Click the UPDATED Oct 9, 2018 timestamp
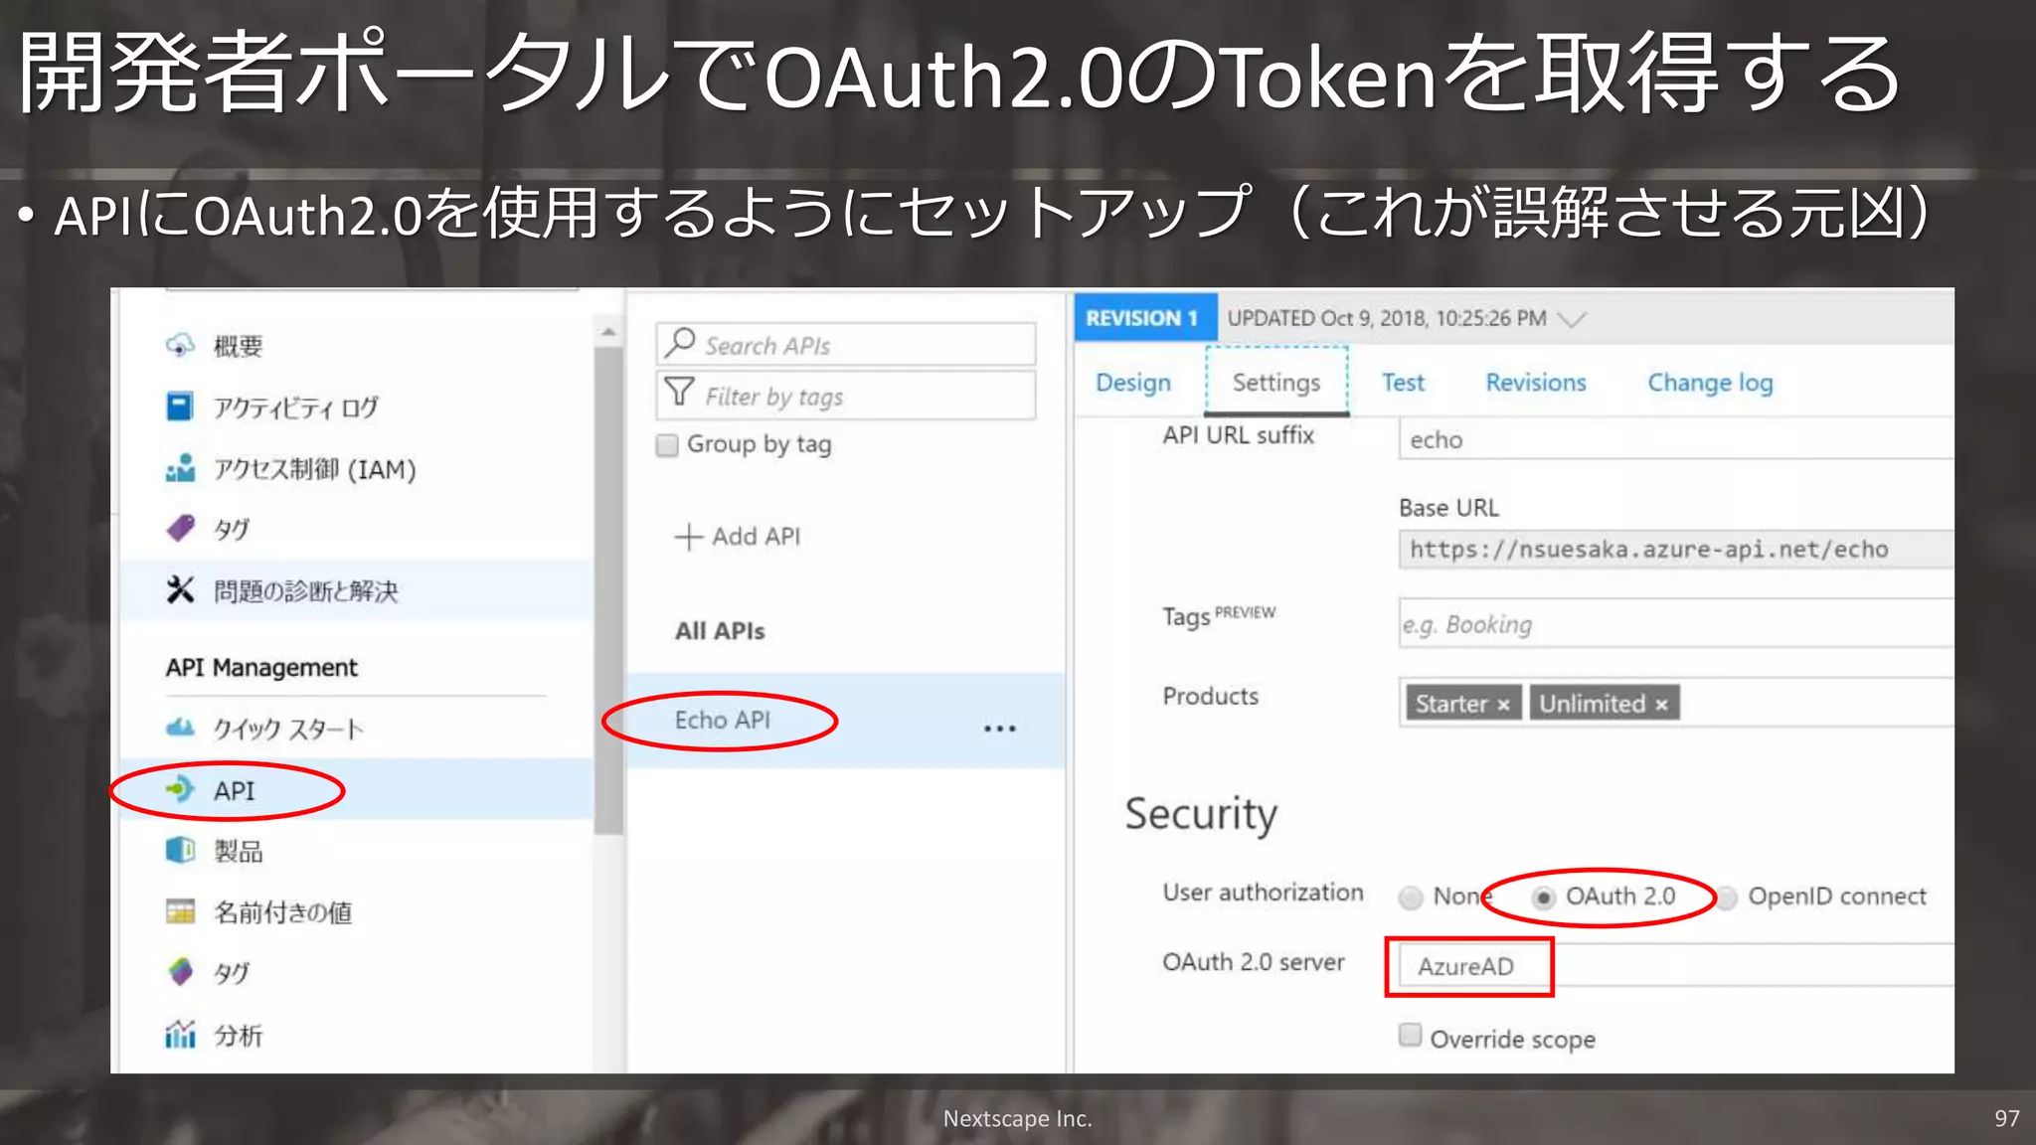Screen dimensions: 2036x1145 [x=1387, y=318]
